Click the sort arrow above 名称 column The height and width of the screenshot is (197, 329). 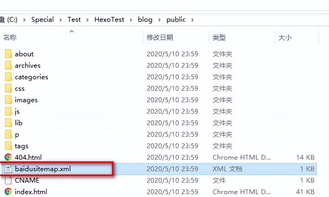71,31
